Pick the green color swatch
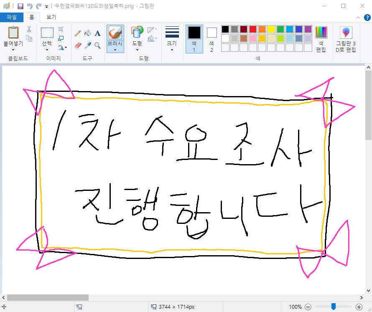Image resolution: width=372 pixels, height=312 pixels. [x=280, y=29]
